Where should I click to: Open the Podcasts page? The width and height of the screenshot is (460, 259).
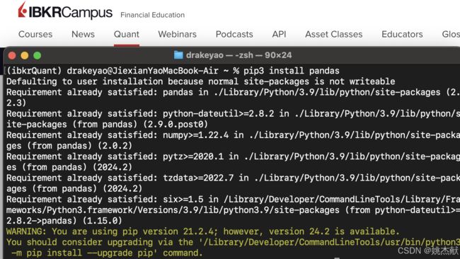coord(234,34)
